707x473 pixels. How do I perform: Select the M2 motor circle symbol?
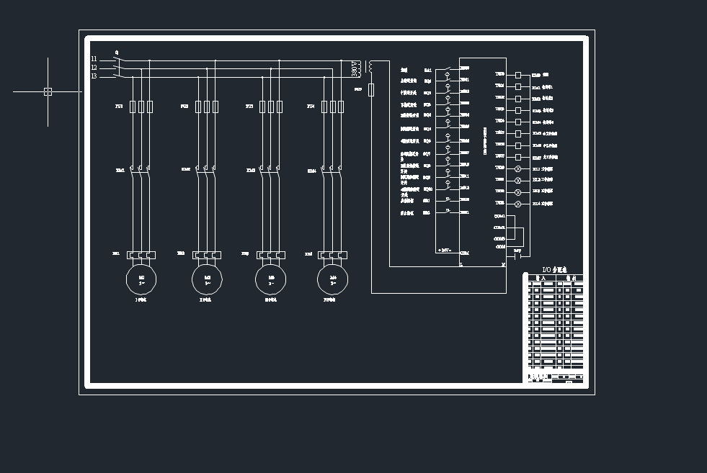[x=207, y=280]
